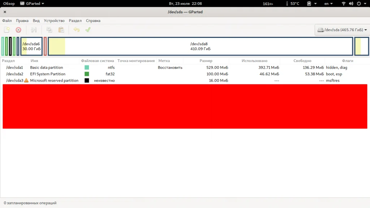Click the 53°C temperature indicator
Viewport: 370px width, 208px height.
tap(292, 4)
